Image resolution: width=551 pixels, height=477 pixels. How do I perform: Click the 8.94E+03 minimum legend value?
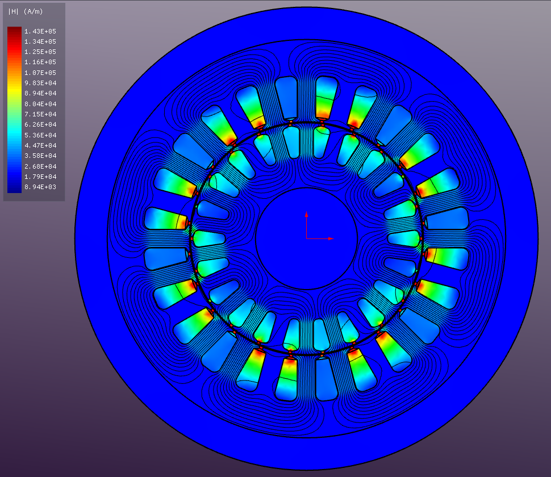pos(40,187)
